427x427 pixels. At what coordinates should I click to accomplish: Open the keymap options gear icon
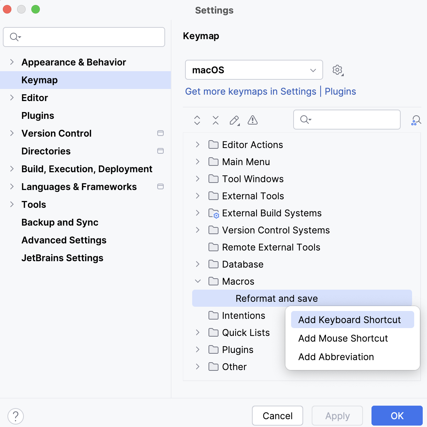tap(337, 70)
